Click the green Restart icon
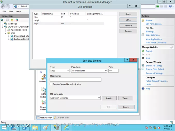Image resolution: width=175 pixels, height=131 pixels. 143,51
